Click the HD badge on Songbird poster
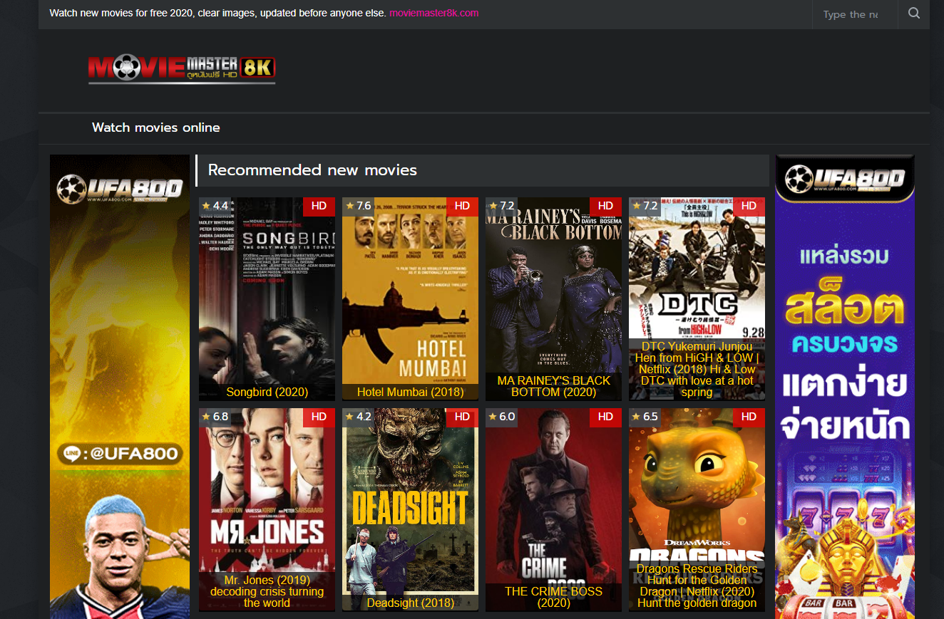The height and width of the screenshot is (619, 944). 319,206
